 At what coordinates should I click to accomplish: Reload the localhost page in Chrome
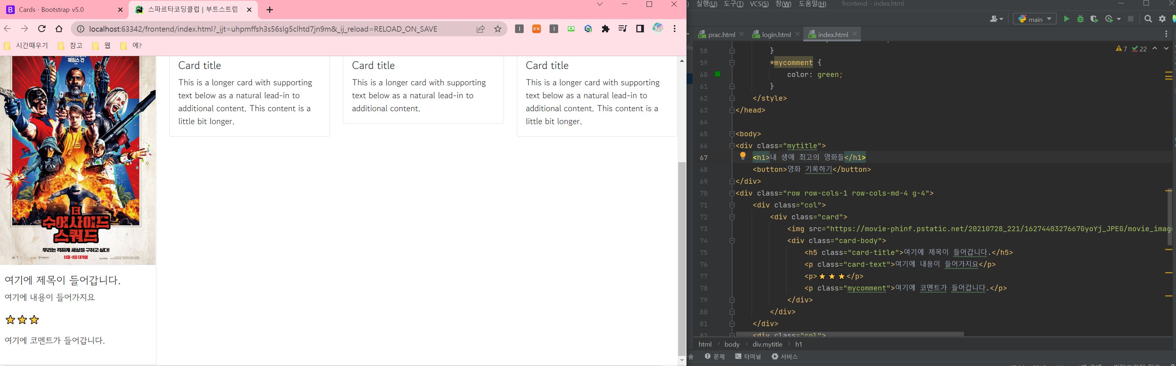tap(42, 29)
